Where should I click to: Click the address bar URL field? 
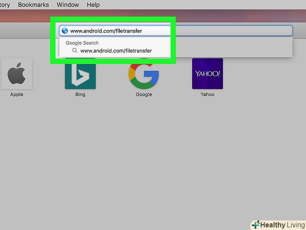pos(176,31)
